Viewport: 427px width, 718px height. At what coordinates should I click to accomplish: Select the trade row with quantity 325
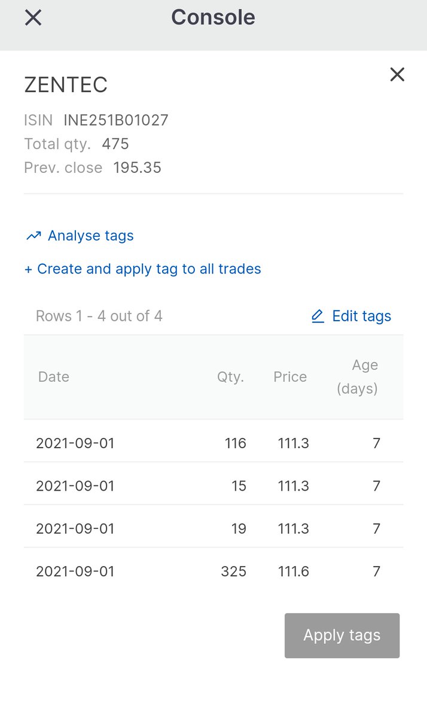coord(213,571)
